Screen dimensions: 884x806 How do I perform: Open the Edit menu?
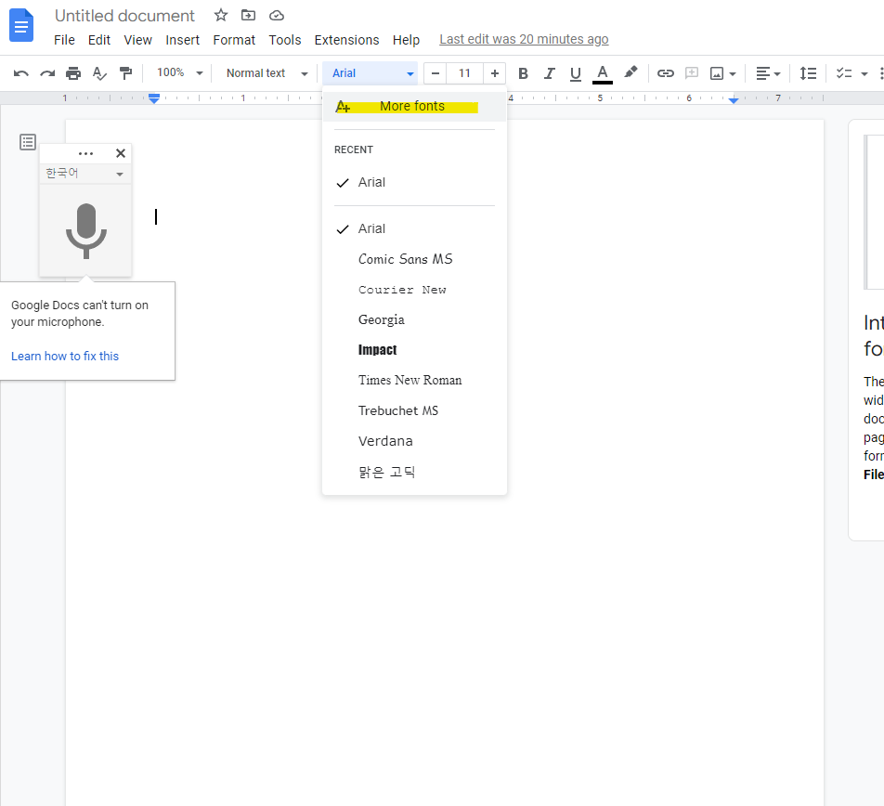99,40
